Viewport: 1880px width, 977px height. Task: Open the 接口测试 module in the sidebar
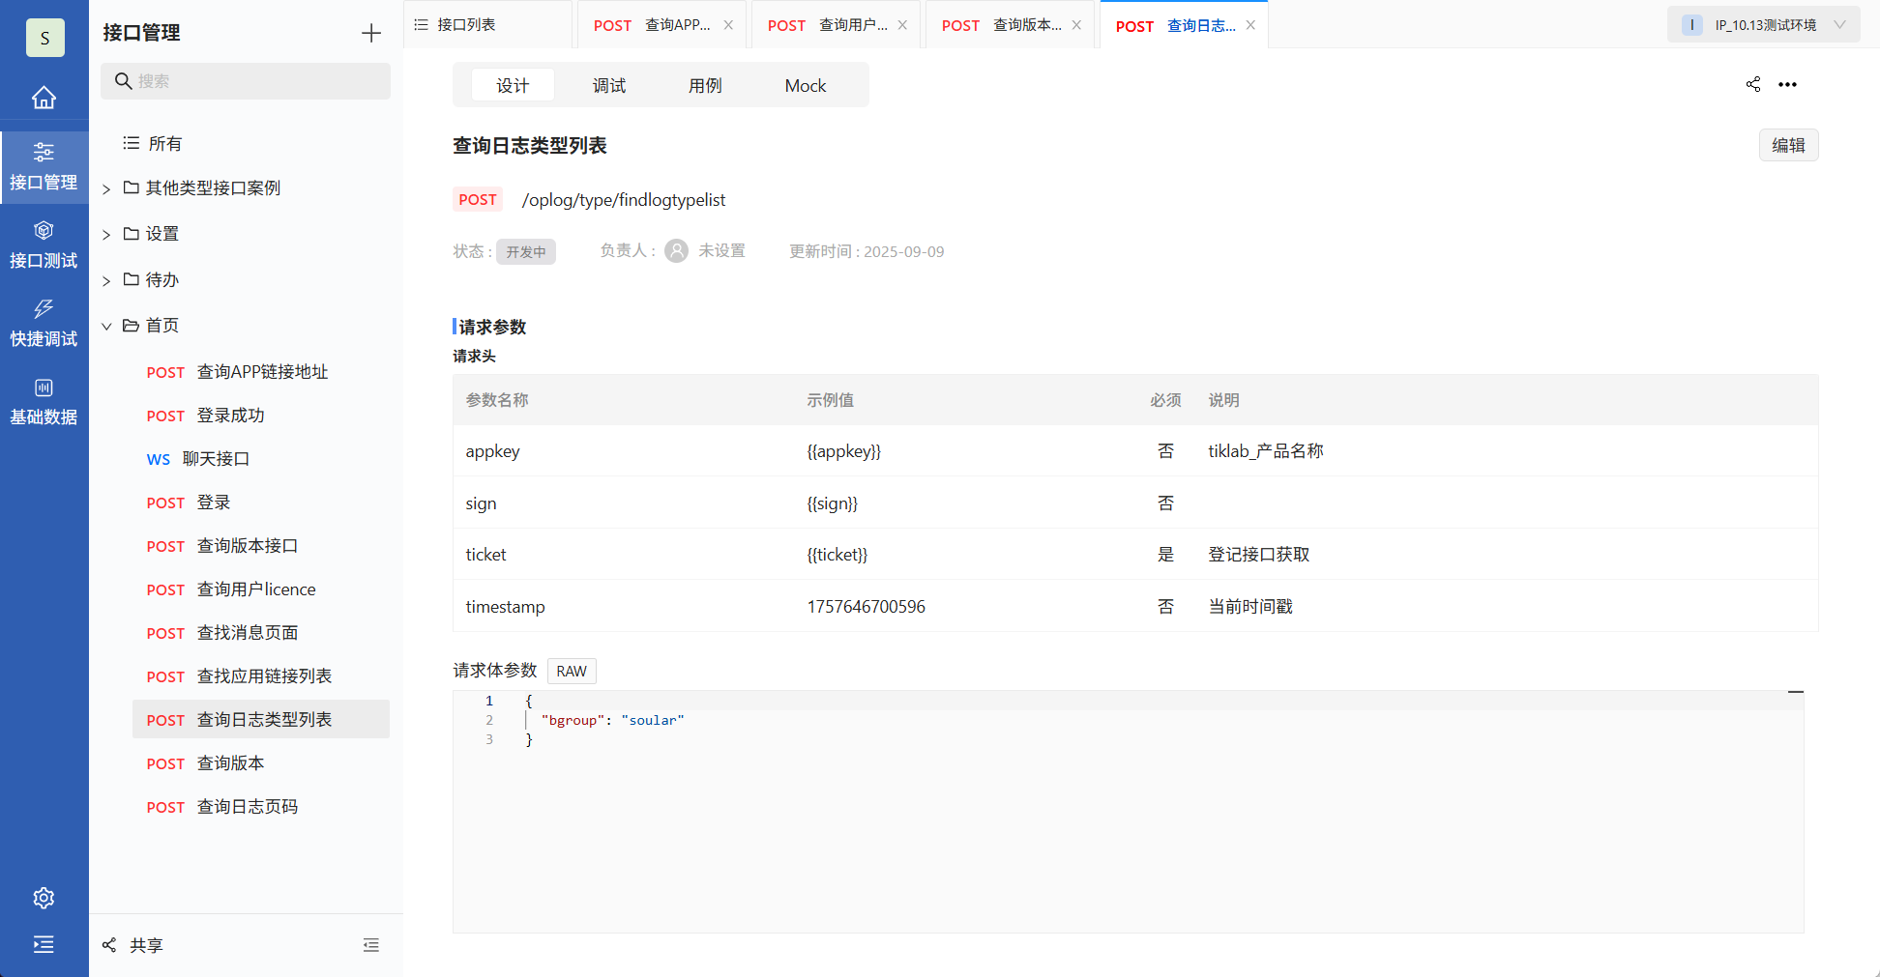coord(44,244)
